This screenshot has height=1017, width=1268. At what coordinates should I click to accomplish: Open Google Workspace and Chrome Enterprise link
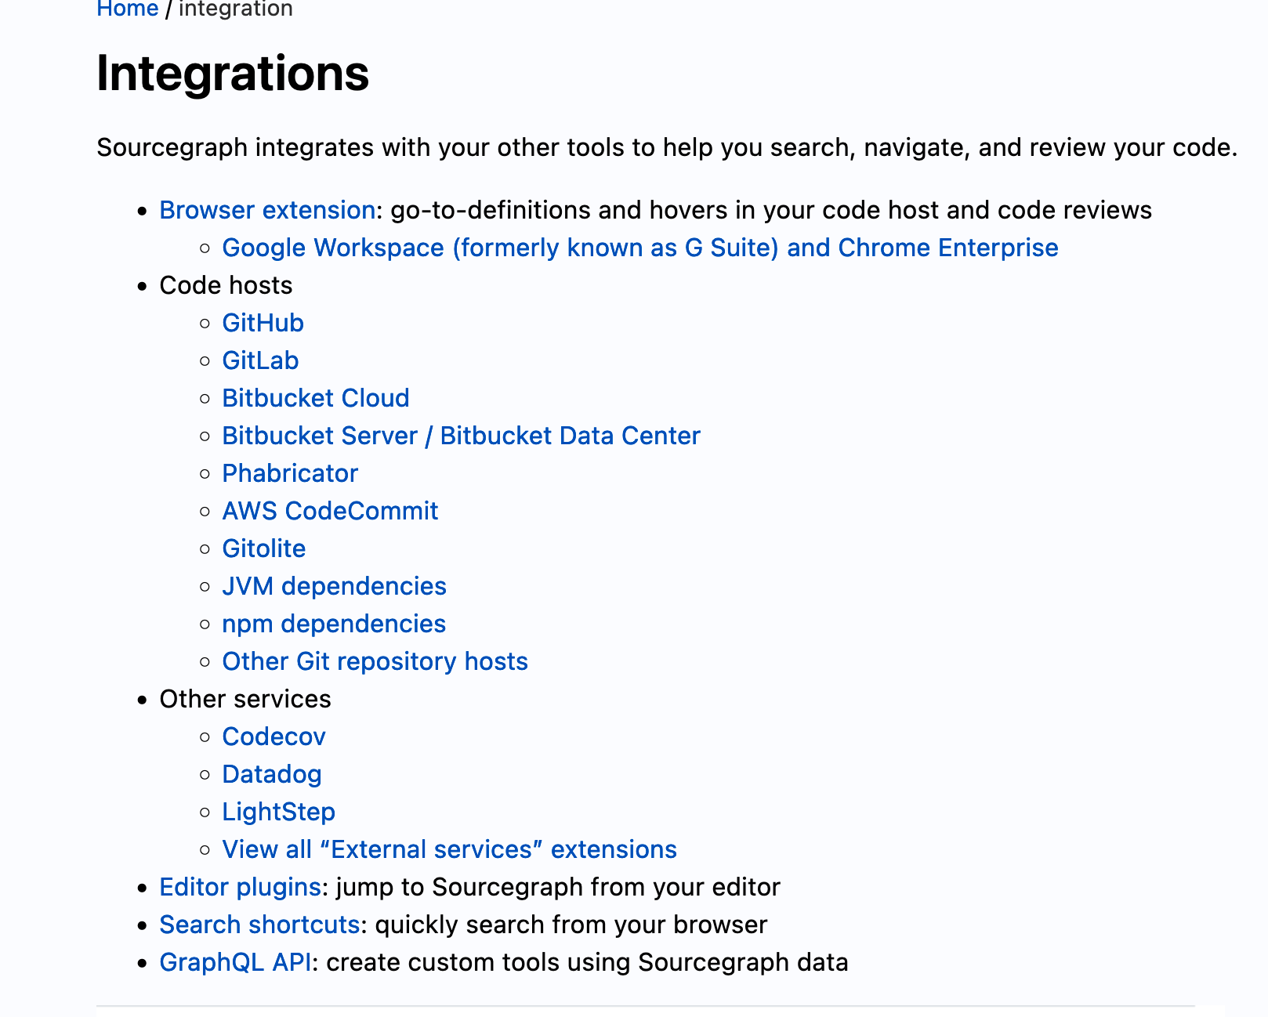(x=640, y=248)
